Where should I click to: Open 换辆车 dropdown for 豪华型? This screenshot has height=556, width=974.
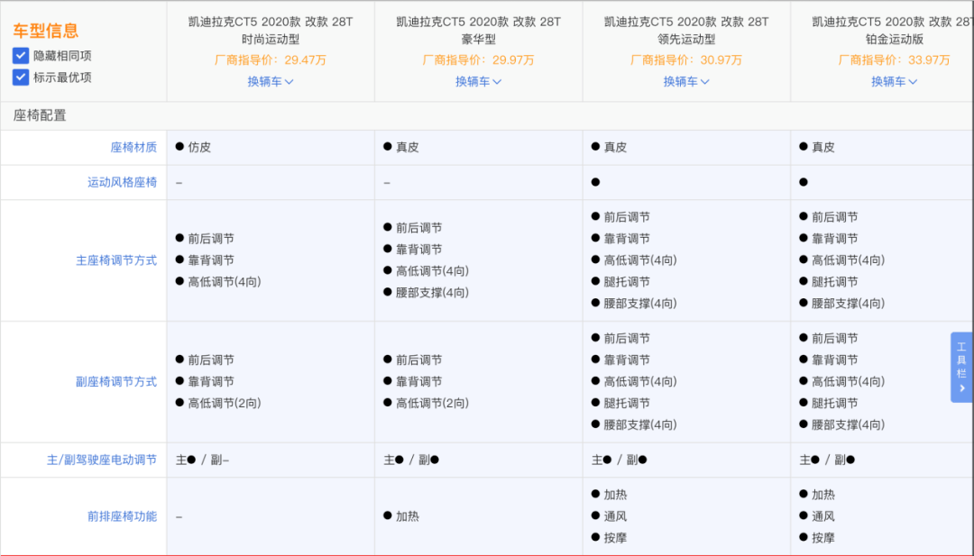pyautogui.click(x=478, y=81)
